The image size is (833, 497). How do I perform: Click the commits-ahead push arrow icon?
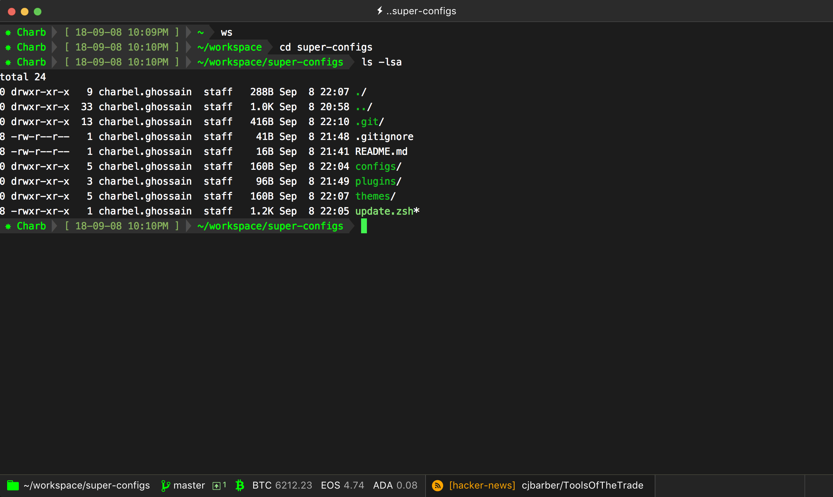[x=217, y=486]
